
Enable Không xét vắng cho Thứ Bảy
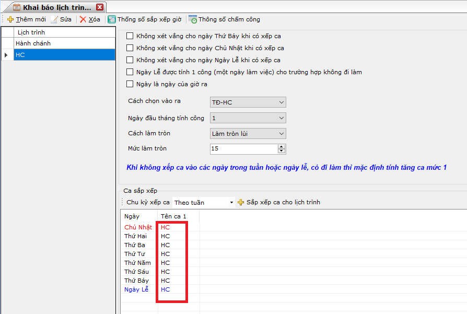click(130, 37)
